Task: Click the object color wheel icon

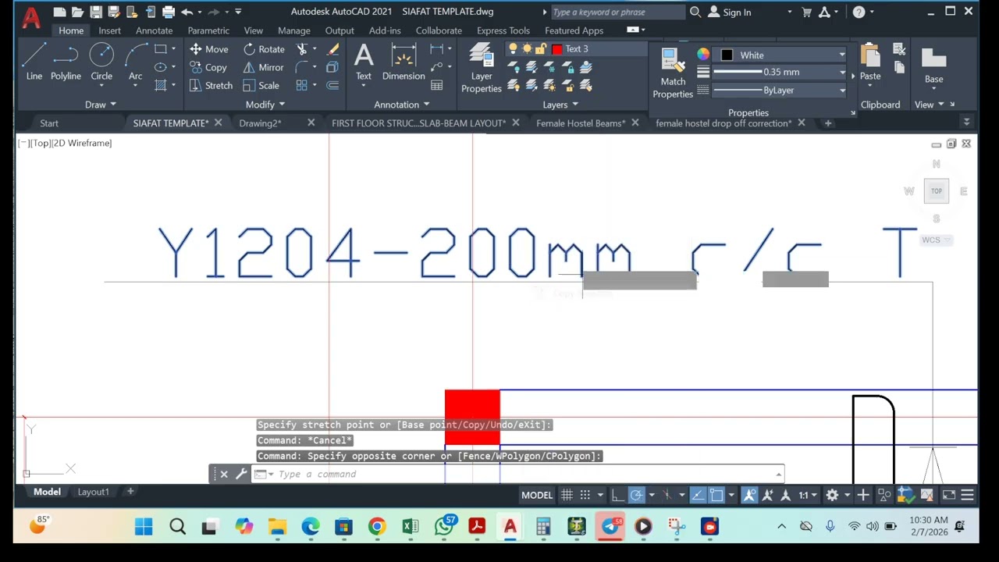Action: click(703, 55)
